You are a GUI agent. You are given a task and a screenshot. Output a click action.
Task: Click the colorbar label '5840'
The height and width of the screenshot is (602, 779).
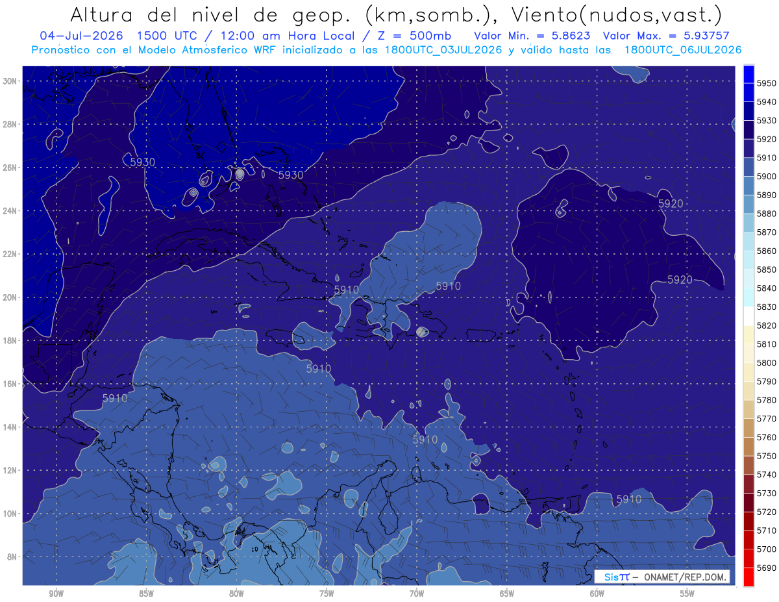[x=767, y=288]
